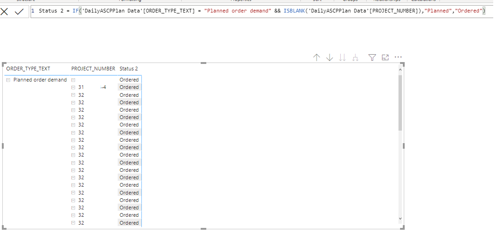Place cursor on the IF function in formula
The height and width of the screenshot is (233, 496).
[75, 11]
